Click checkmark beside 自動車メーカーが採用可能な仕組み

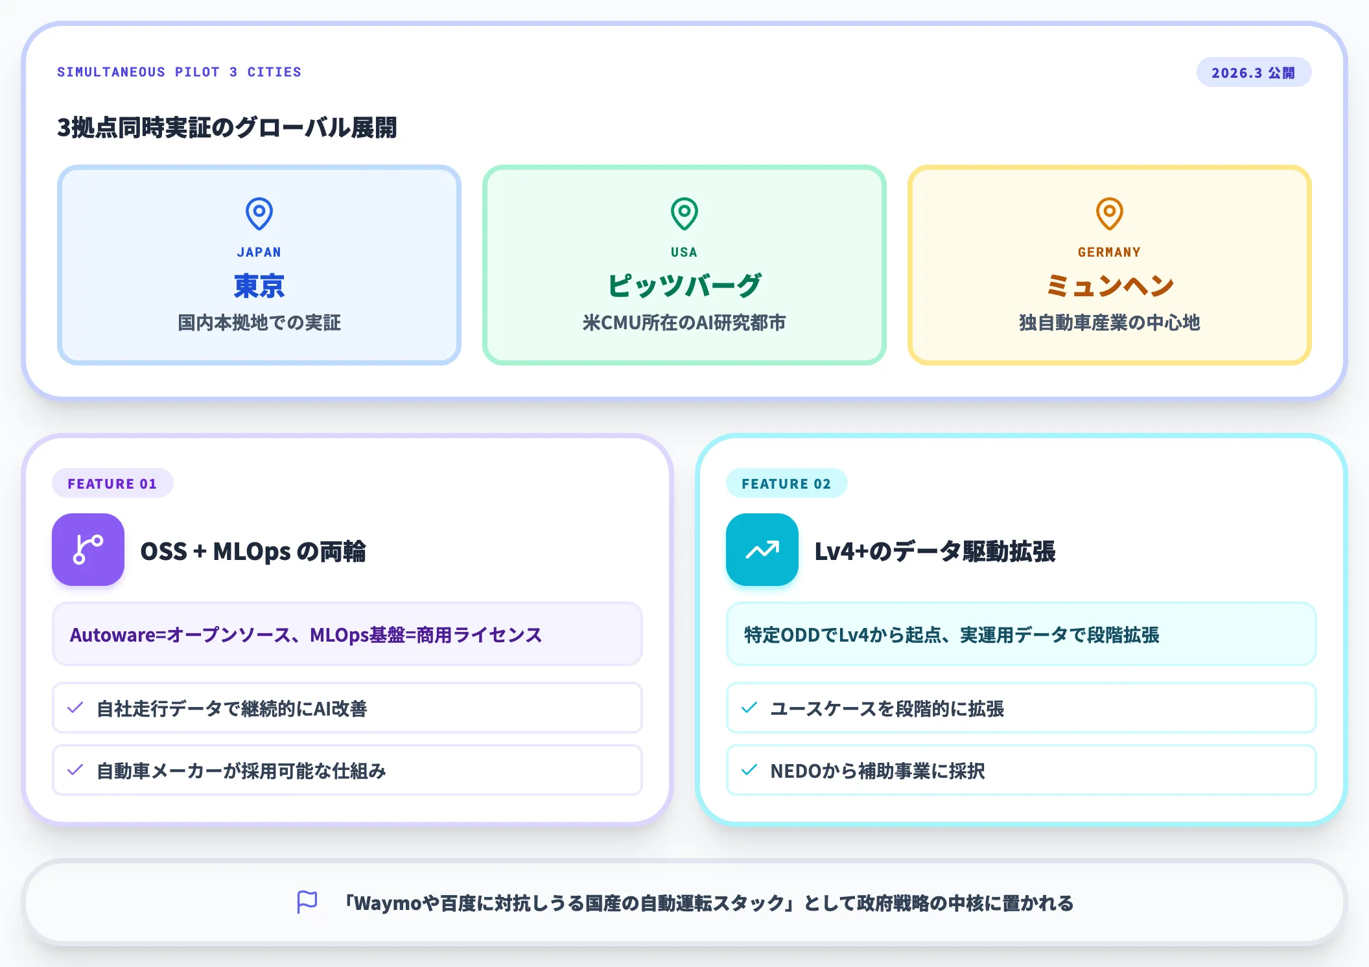click(x=75, y=770)
